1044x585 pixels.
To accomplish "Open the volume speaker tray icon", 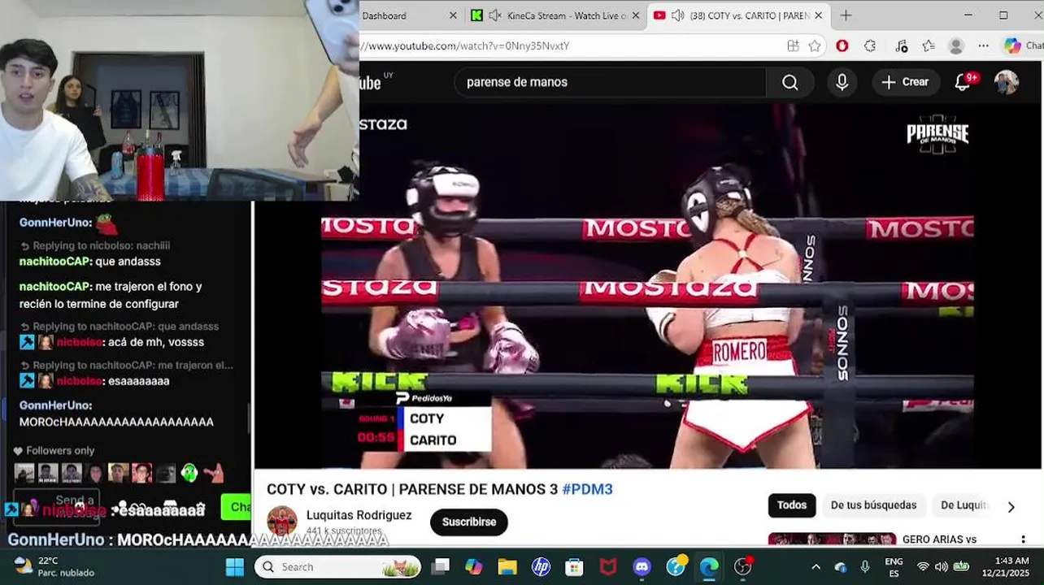I will click(942, 566).
